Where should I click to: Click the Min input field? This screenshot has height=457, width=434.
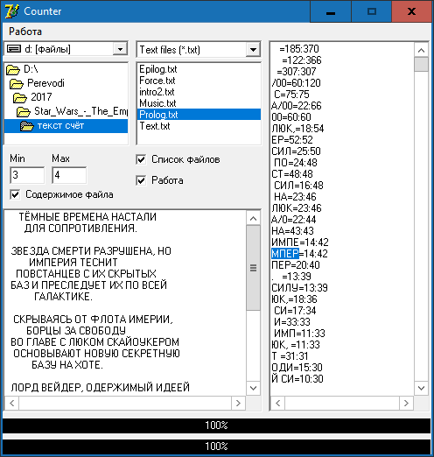tap(27, 175)
